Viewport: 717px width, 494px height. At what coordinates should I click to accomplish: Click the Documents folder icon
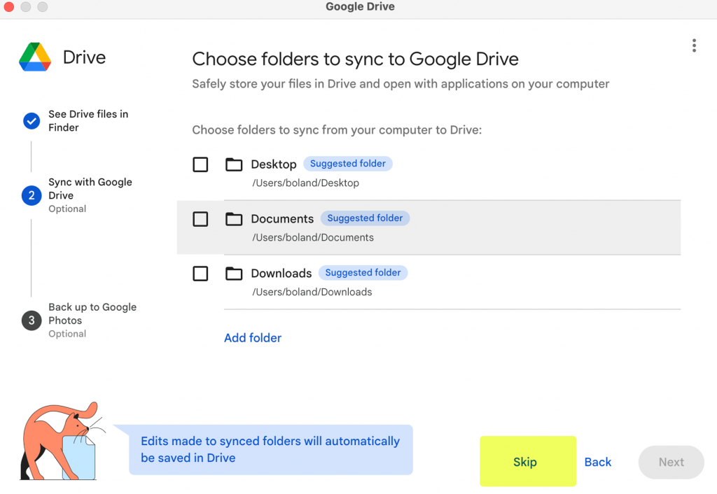[x=234, y=219]
